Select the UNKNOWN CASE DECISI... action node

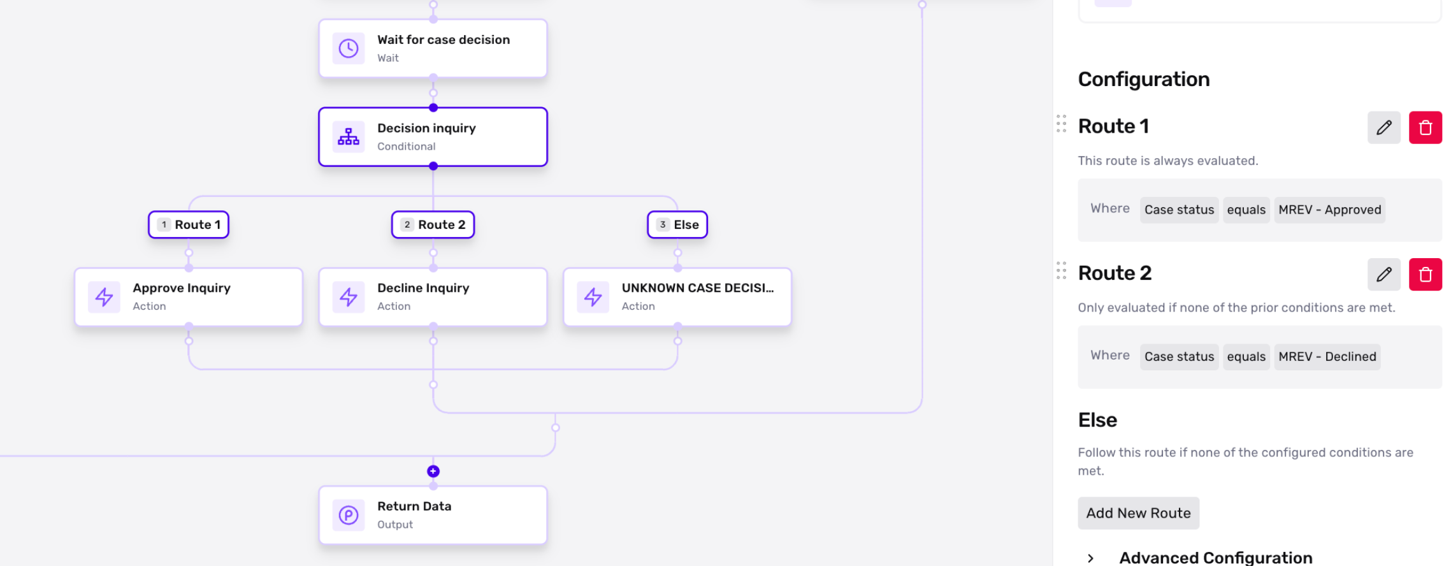(x=677, y=297)
